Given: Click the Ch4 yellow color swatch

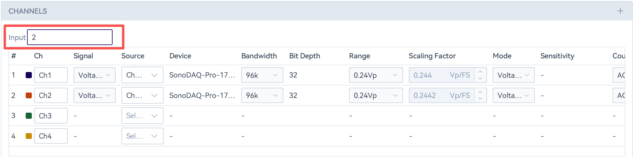Looking at the screenshot, I should click(29, 136).
